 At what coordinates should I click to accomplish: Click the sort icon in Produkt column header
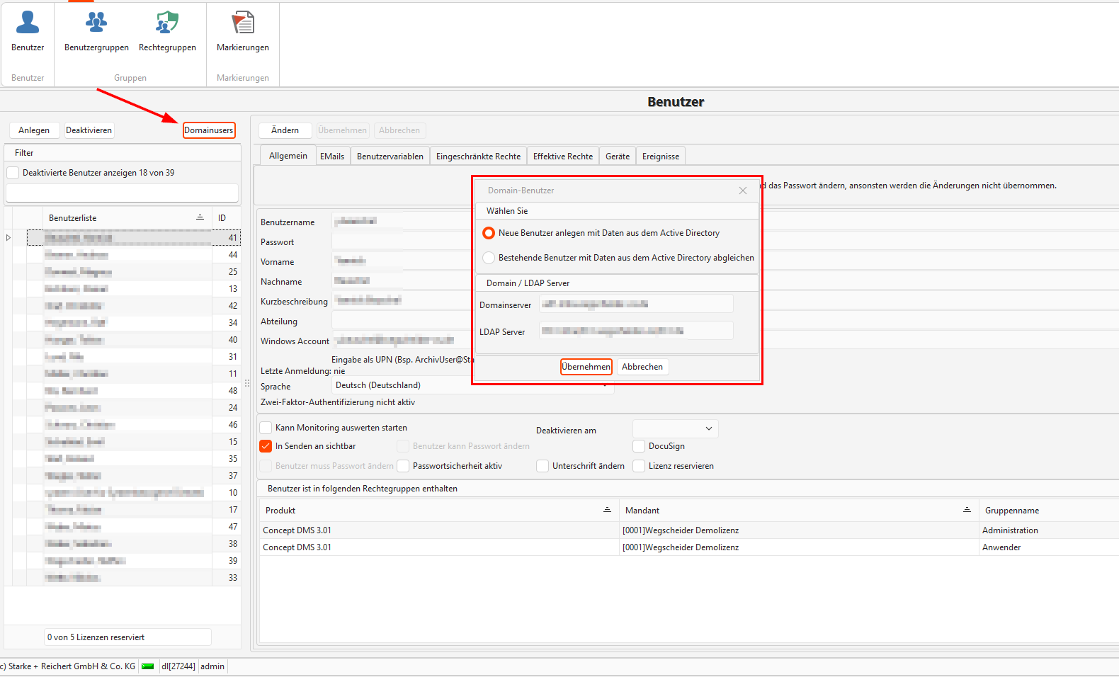(x=607, y=510)
